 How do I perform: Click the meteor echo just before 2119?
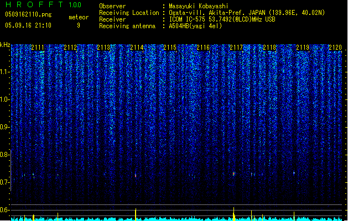pos(294,173)
